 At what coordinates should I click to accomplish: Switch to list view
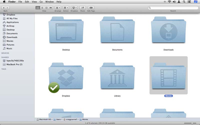tap(42, 8)
